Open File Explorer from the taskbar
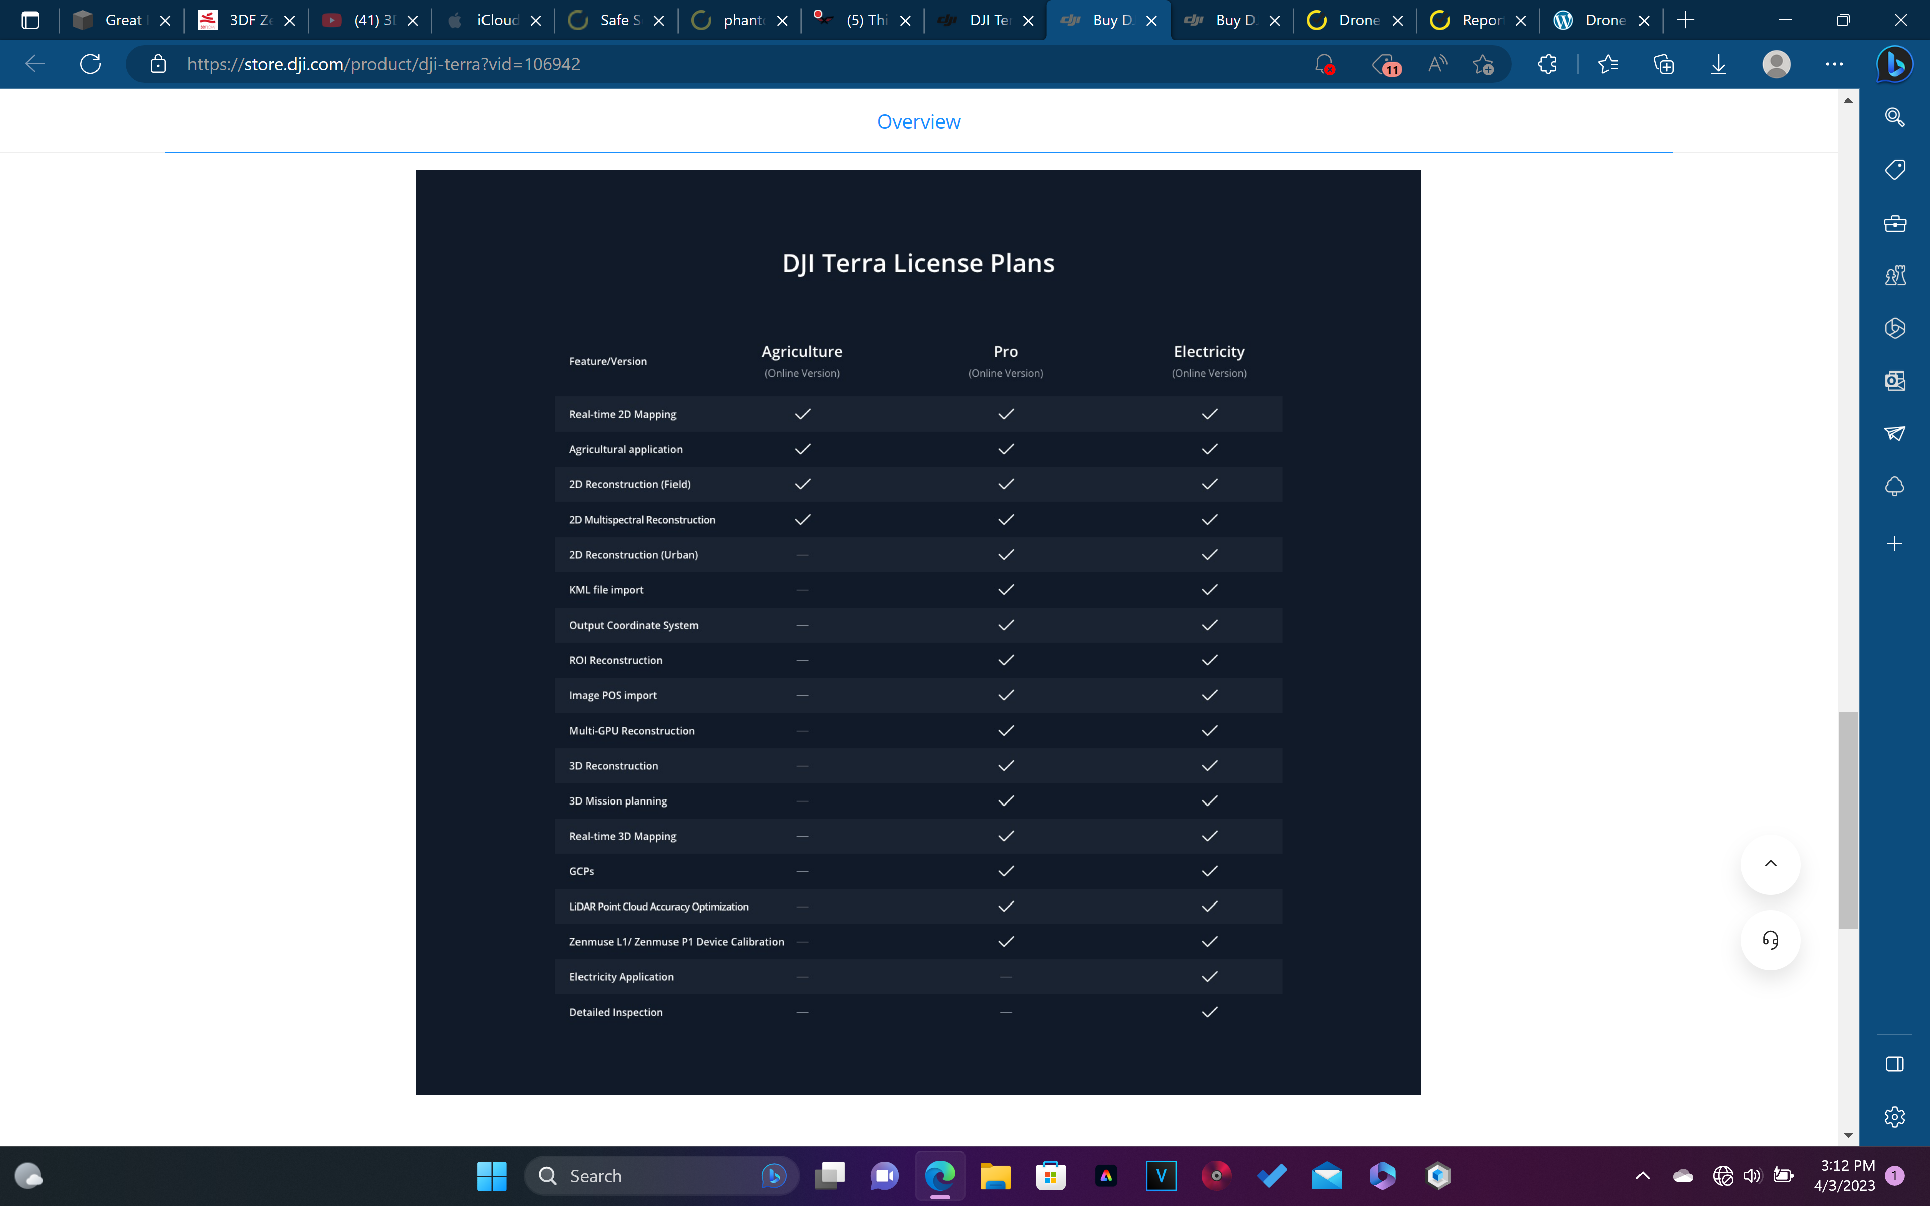Viewport: 1930px width, 1206px height. 995,1176
